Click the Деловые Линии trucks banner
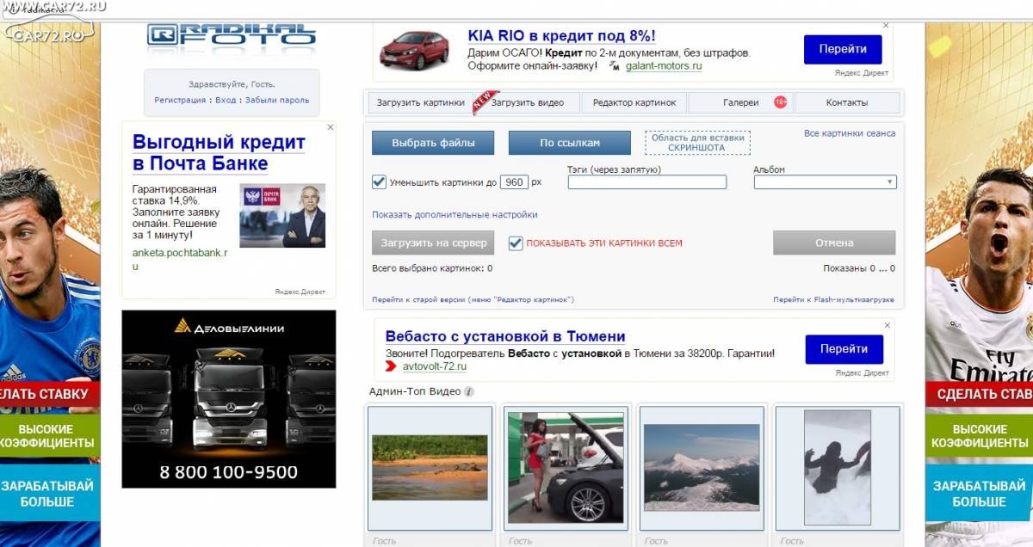Image resolution: width=1033 pixels, height=547 pixels. click(x=229, y=399)
